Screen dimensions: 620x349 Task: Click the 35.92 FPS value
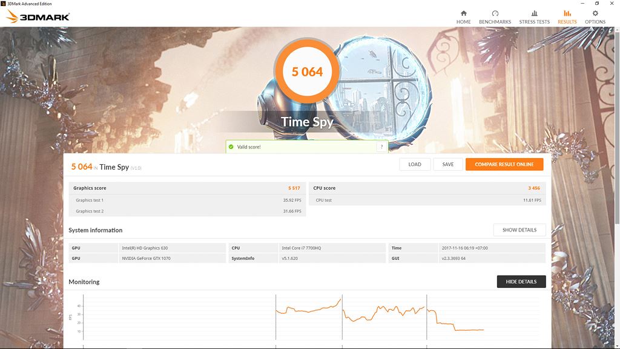click(292, 200)
